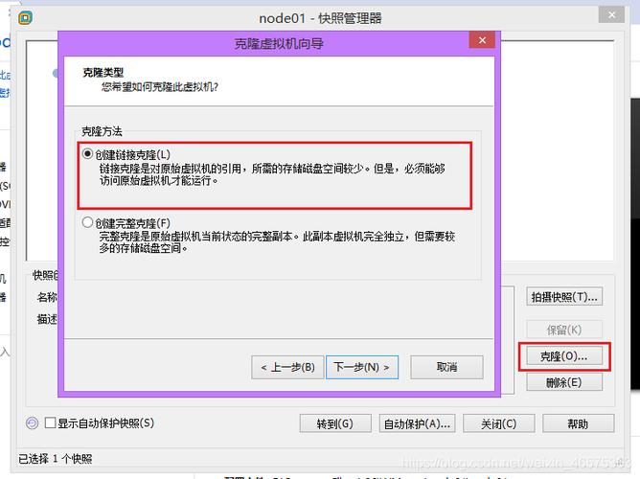Select the create linked clone radio button
The width and height of the screenshot is (640, 479).
(x=87, y=154)
